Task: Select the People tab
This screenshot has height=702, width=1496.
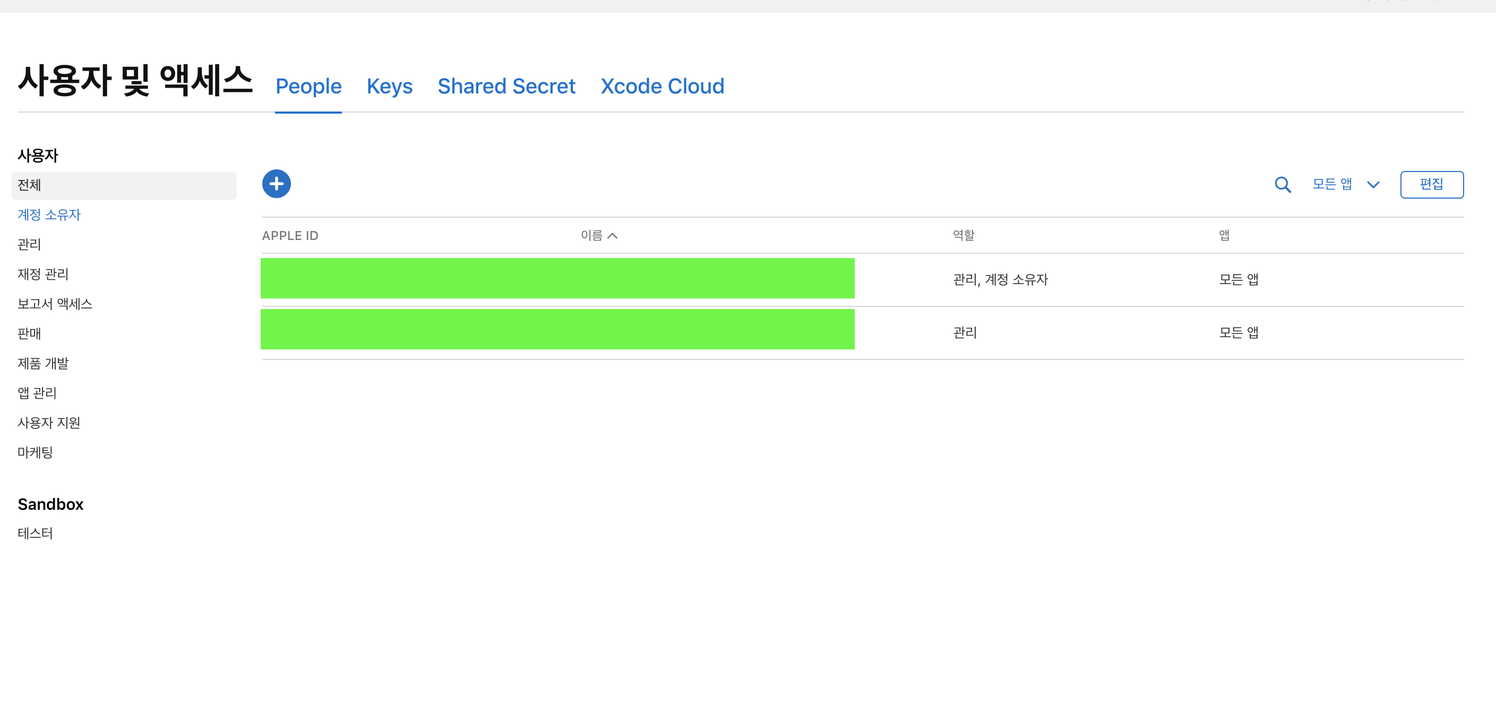Action: click(x=308, y=87)
